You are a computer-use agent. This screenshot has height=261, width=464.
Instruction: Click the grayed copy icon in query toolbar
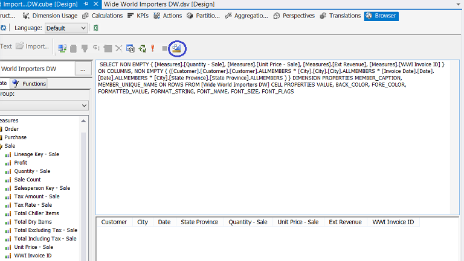[x=73, y=48]
